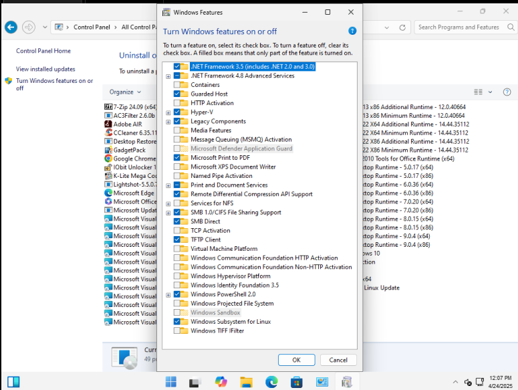Viewport: 518px width, 390px height.
Task: Click Control Panel in the breadcrumb path
Action: pos(92,27)
